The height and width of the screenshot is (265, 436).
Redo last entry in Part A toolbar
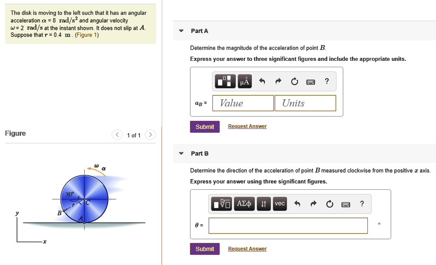[278, 81]
